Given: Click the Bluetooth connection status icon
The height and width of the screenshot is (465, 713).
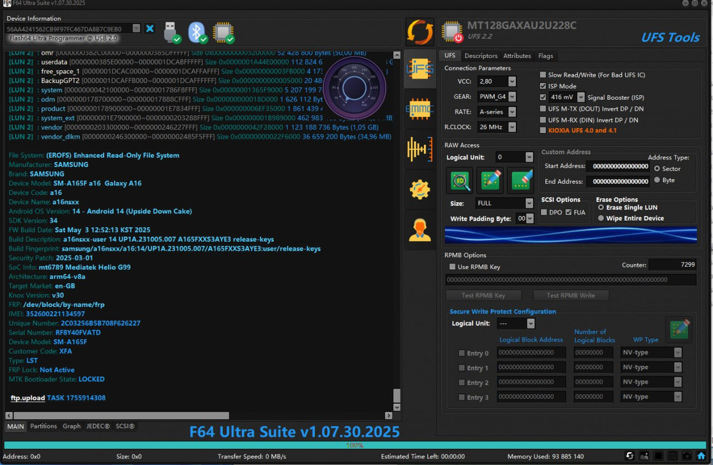Looking at the screenshot, I should click(x=198, y=32).
